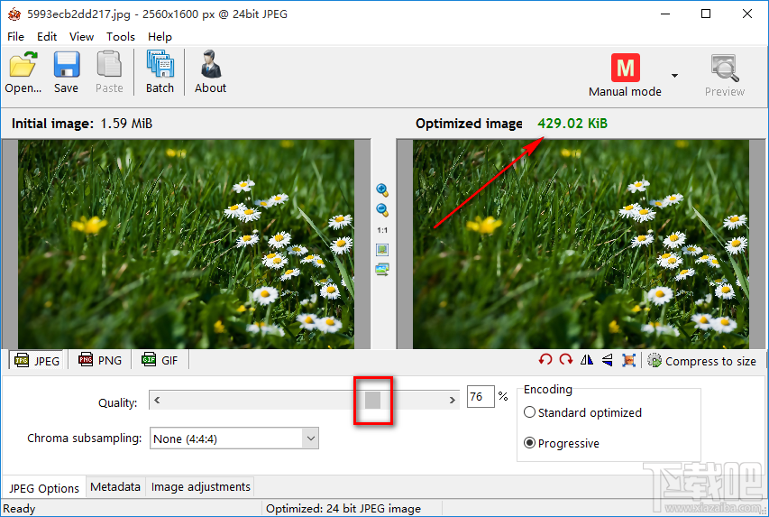
Task: Decrease quality with the slider's left arrow
Action: point(157,400)
